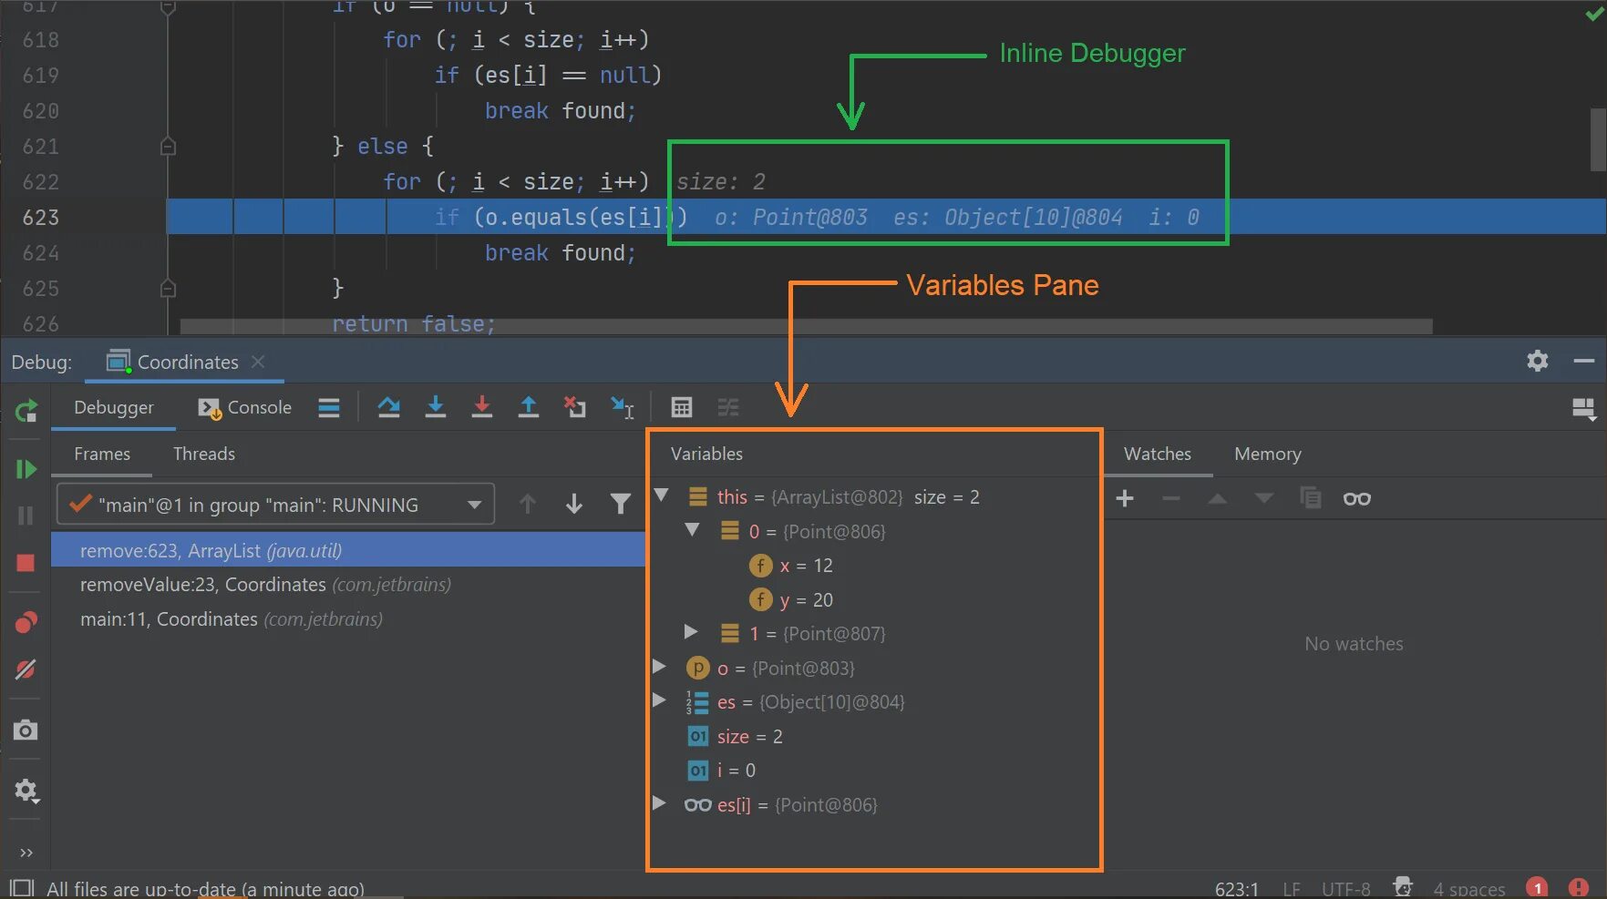Image resolution: width=1607 pixels, height=899 pixels.
Task: Open the Threads tab in the debugger
Action: point(203,454)
